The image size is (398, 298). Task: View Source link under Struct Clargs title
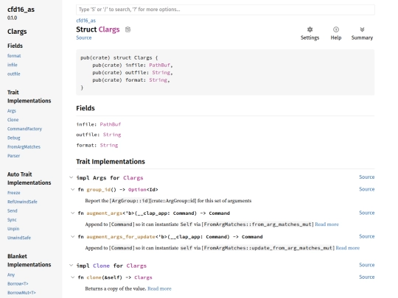tap(84, 38)
